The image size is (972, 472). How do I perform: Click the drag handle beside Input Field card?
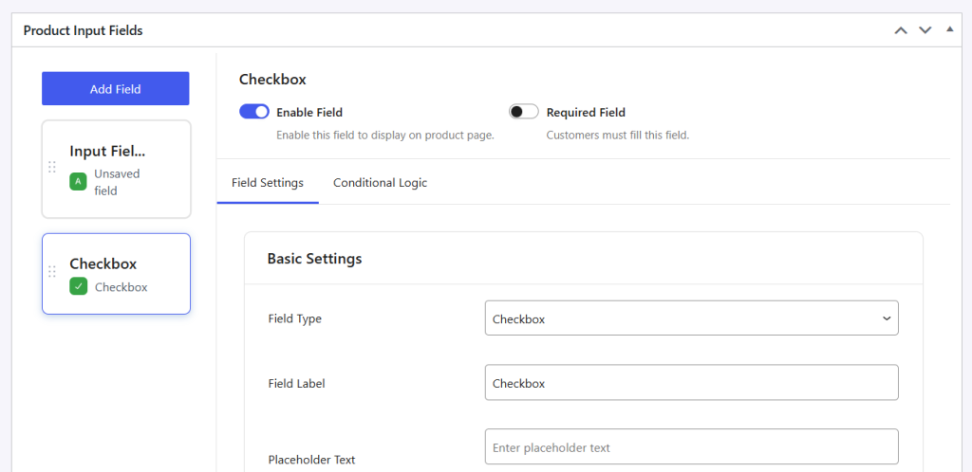tap(52, 167)
